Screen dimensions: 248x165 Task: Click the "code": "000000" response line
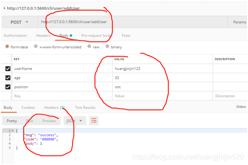coord(41,139)
